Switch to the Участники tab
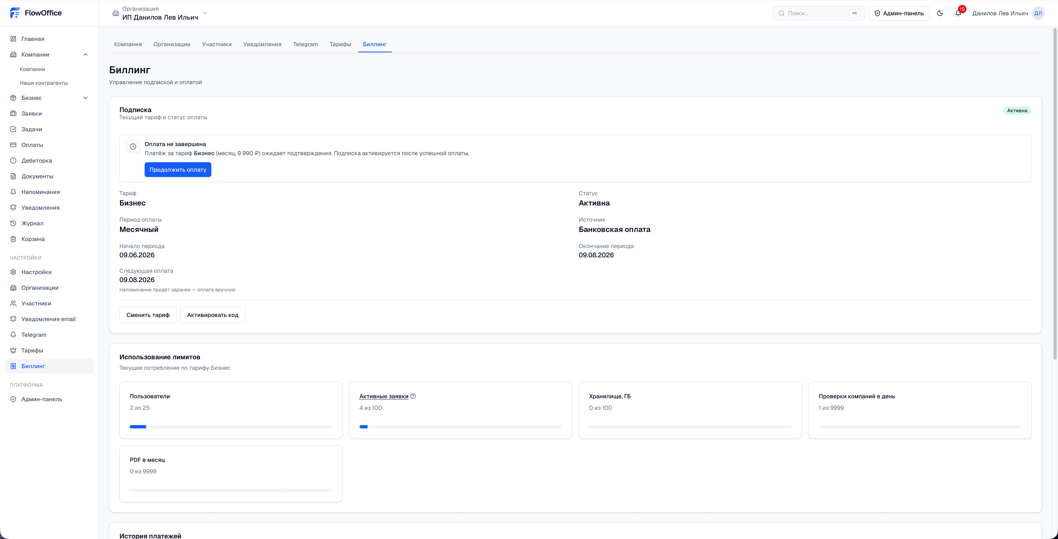Image resolution: width=1058 pixels, height=539 pixels. [217, 44]
